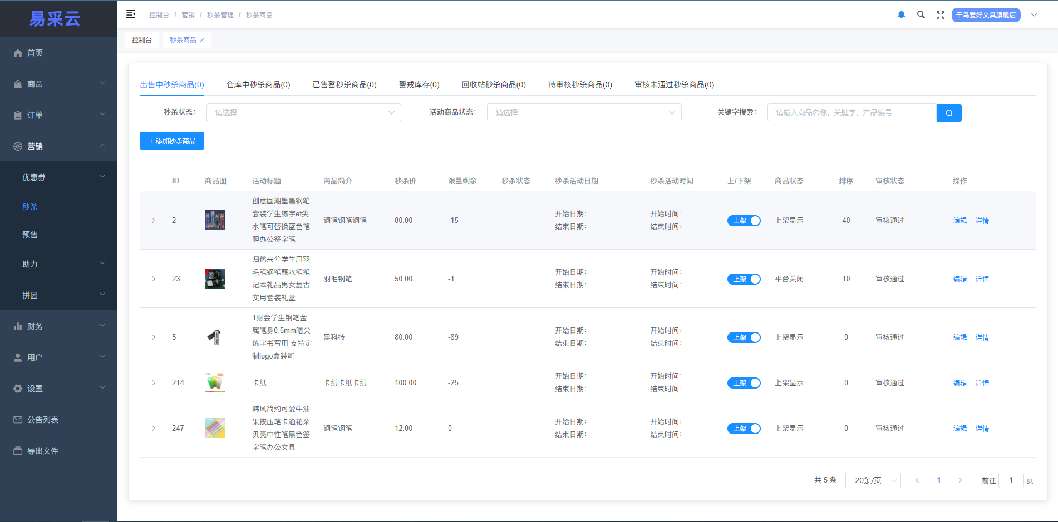
Task: Click the 添加秒杀商品 button
Action: click(171, 141)
